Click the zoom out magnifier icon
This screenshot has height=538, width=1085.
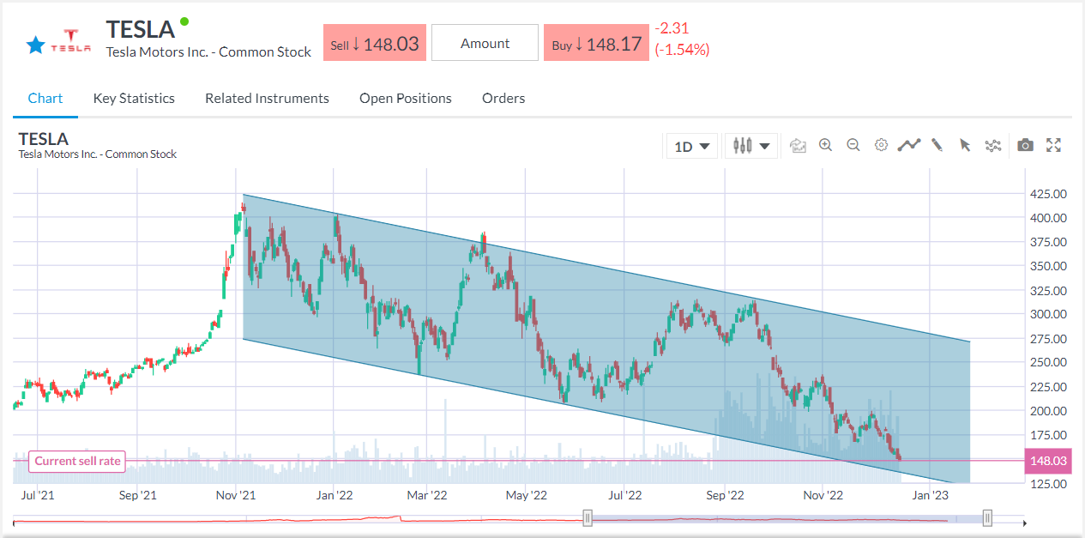pos(853,145)
